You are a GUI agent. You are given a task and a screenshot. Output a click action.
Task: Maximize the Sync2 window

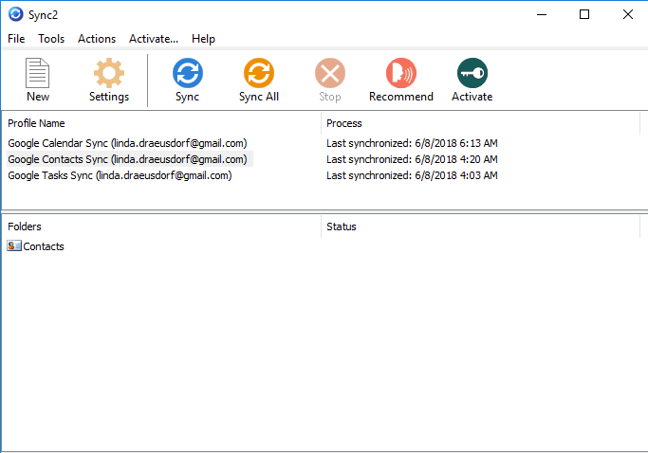tap(584, 14)
